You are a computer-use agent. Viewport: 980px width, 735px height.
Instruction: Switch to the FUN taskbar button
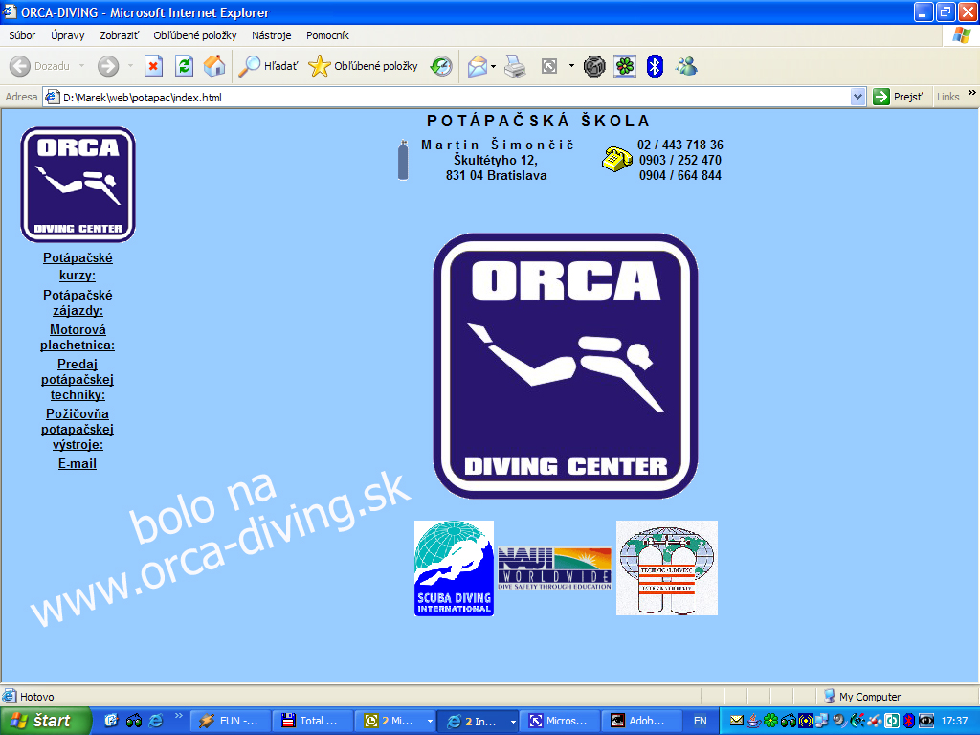(231, 721)
